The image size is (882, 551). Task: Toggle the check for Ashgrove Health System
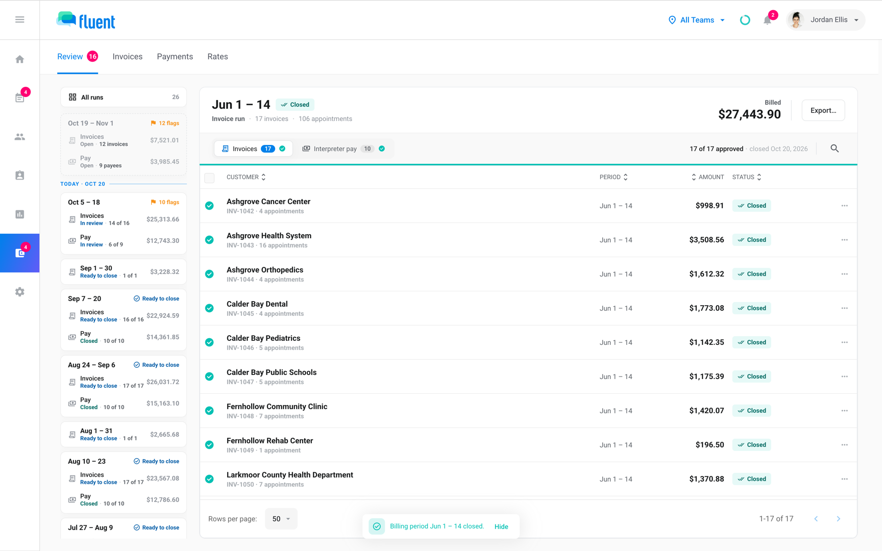(x=209, y=240)
